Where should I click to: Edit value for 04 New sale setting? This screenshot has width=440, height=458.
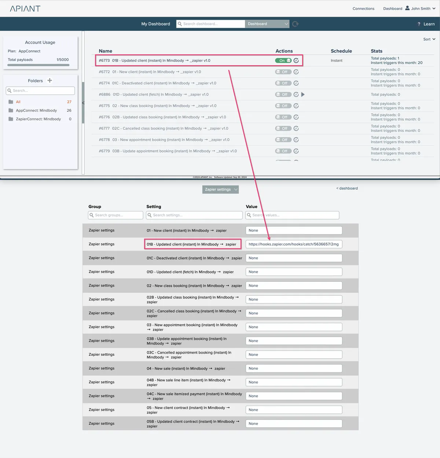pos(294,368)
